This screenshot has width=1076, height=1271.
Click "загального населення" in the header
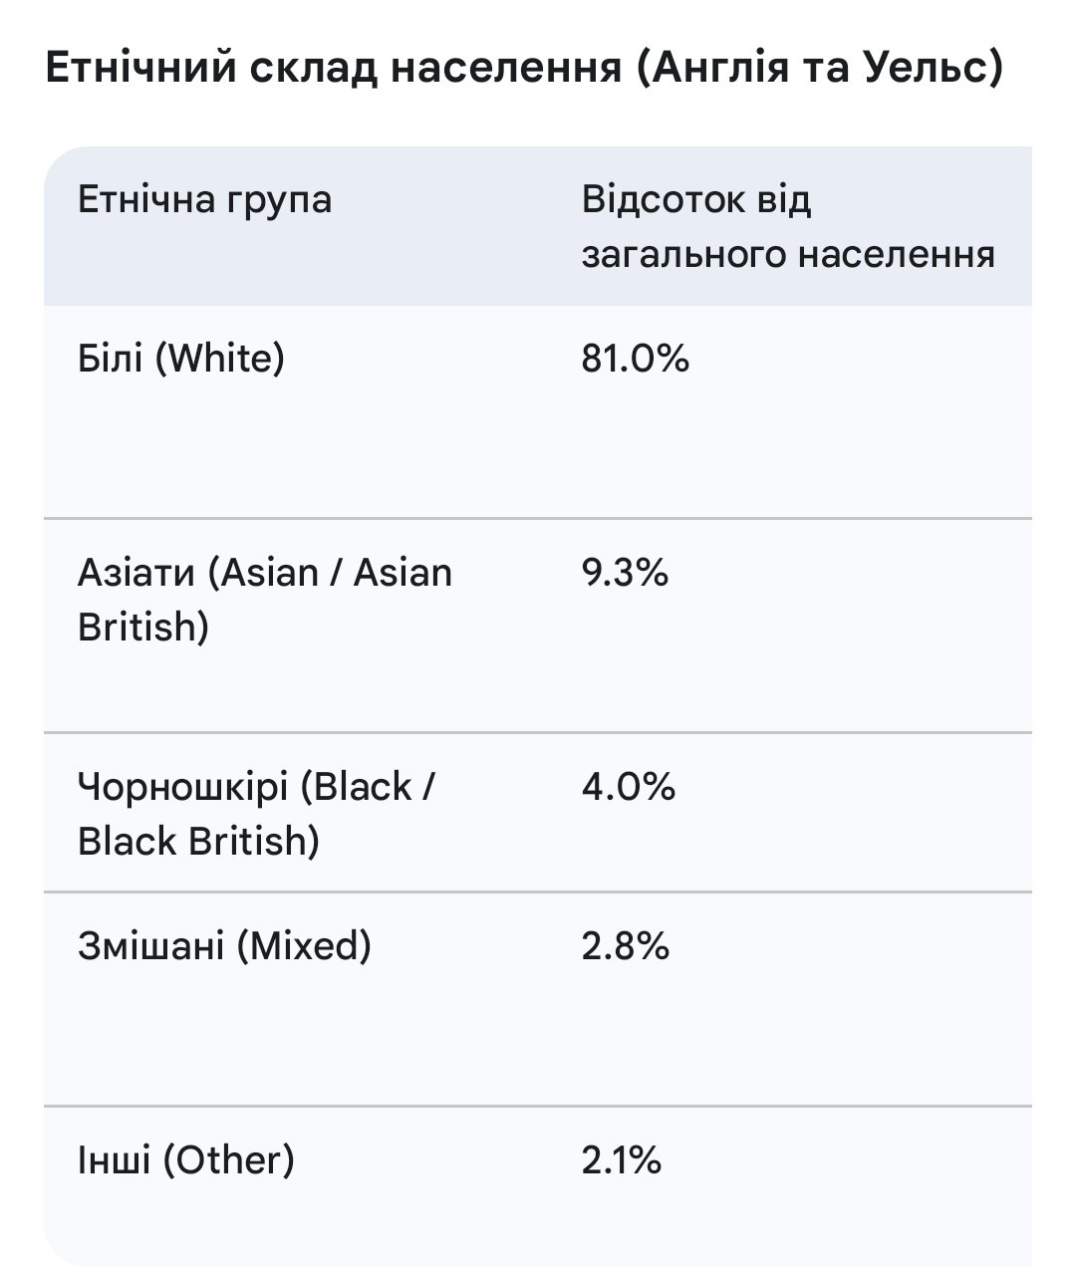click(x=787, y=254)
